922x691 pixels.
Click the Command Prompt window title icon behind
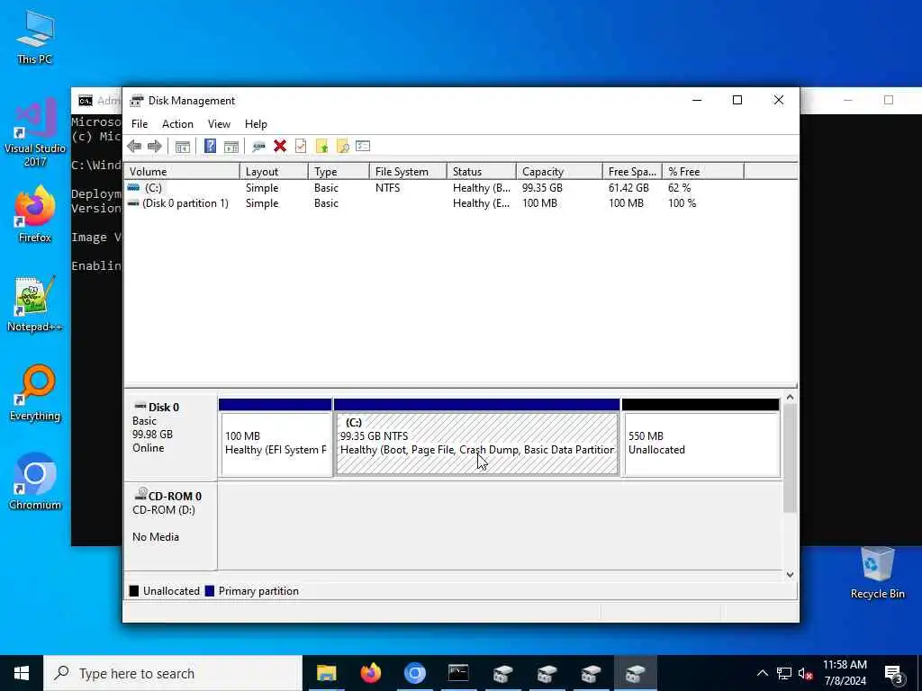(86, 101)
